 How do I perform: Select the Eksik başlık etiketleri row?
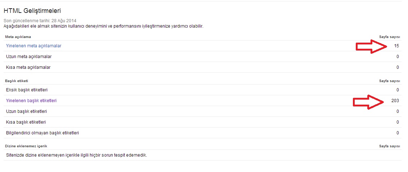pyautogui.click(x=202, y=90)
